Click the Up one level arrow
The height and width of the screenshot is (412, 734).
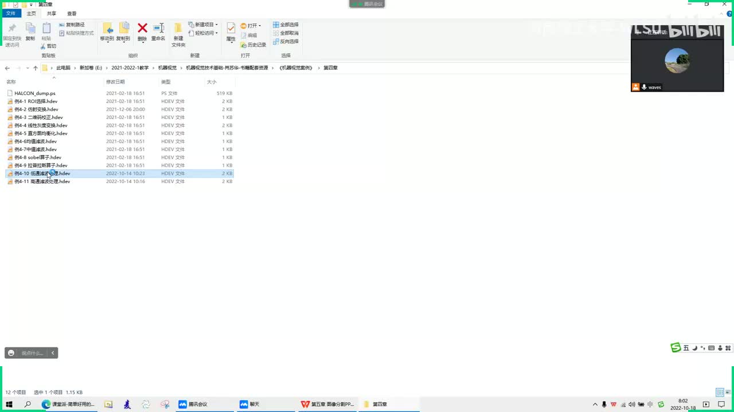[36, 68]
